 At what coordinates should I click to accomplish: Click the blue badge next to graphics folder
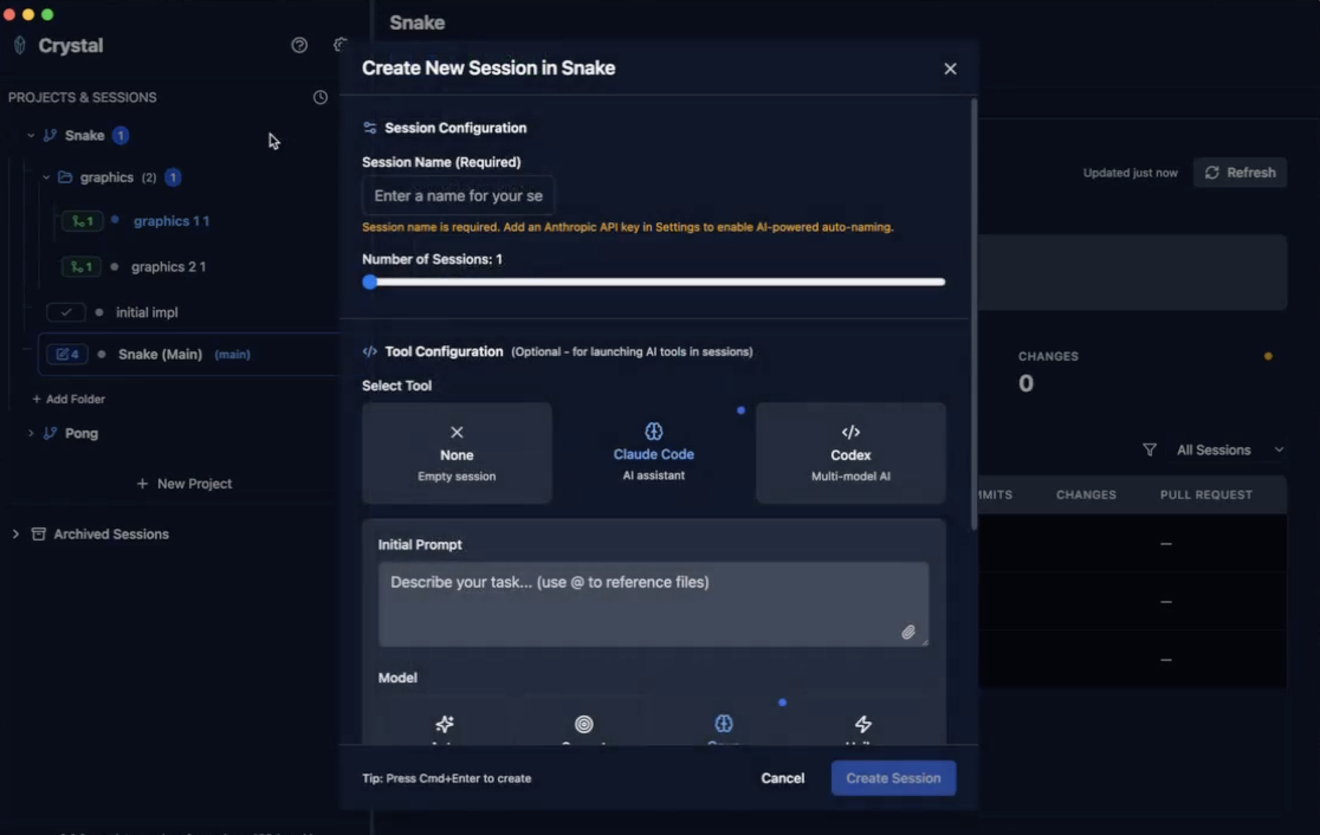173,177
